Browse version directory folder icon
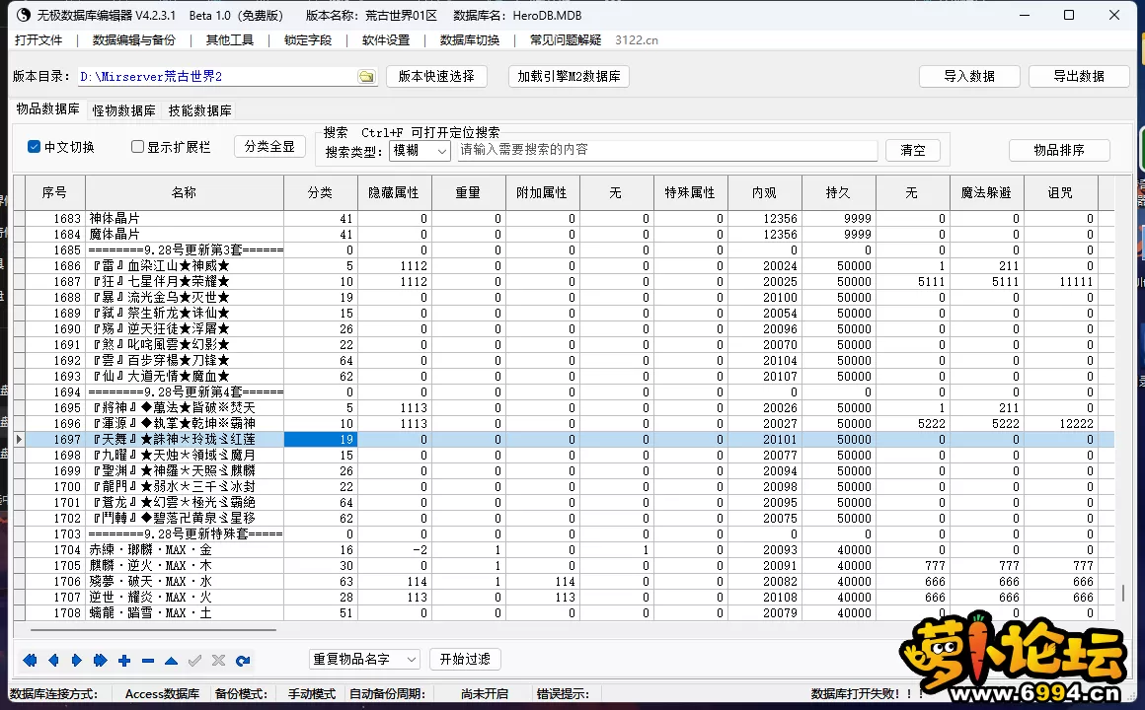The width and height of the screenshot is (1145, 710). [x=366, y=77]
